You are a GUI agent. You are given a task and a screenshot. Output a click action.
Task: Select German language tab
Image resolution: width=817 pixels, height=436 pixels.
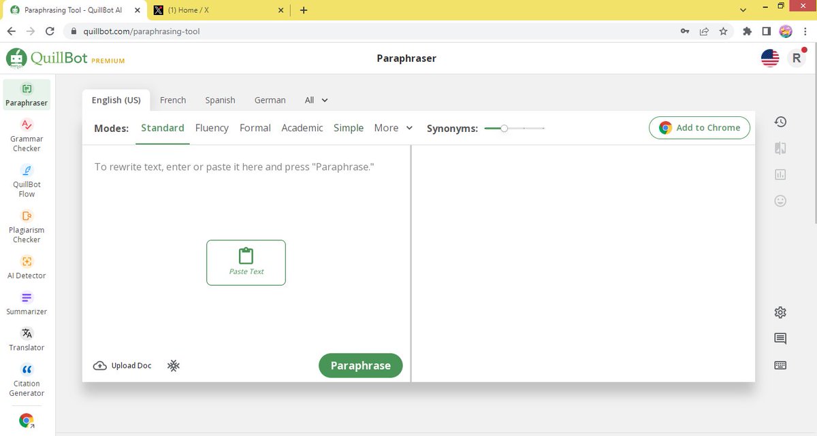270,100
